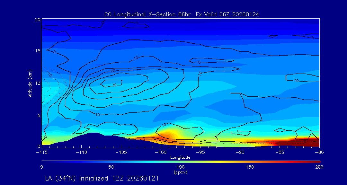
Task: Click the -85 longitude tick label
Action: point(280,153)
